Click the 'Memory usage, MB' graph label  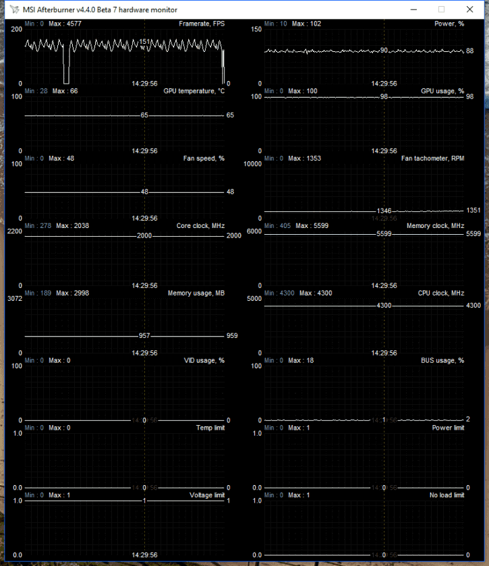point(196,293)
